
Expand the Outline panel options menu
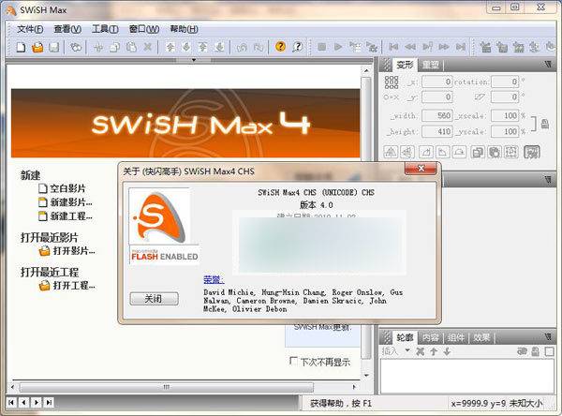click(x=550, y=336)
